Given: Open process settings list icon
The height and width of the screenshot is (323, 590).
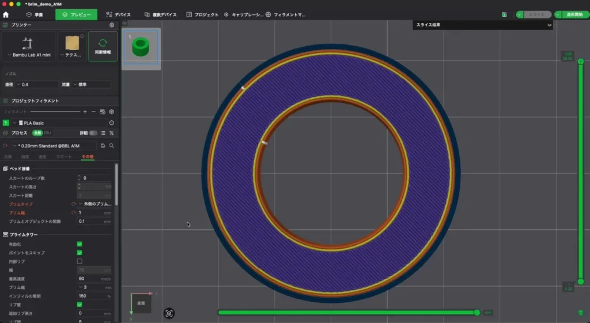Looking at the screenshot, I should [103, 133].
